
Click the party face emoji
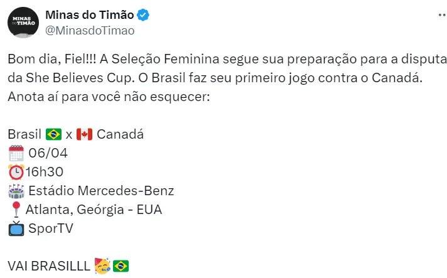click(101, 266)
